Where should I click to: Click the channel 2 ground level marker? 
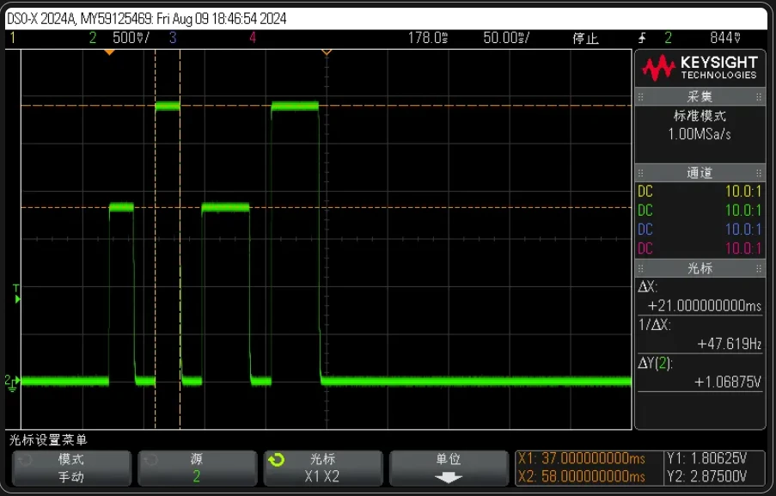11,381
